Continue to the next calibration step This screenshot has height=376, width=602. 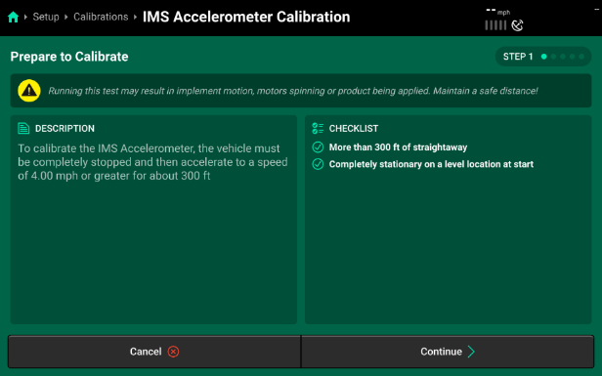448,352
